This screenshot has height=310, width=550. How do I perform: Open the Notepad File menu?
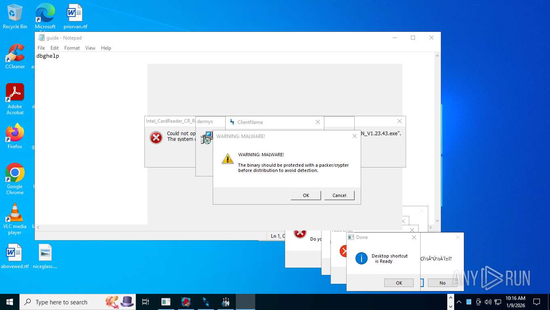pyautogui.click(x=41, y=48)
